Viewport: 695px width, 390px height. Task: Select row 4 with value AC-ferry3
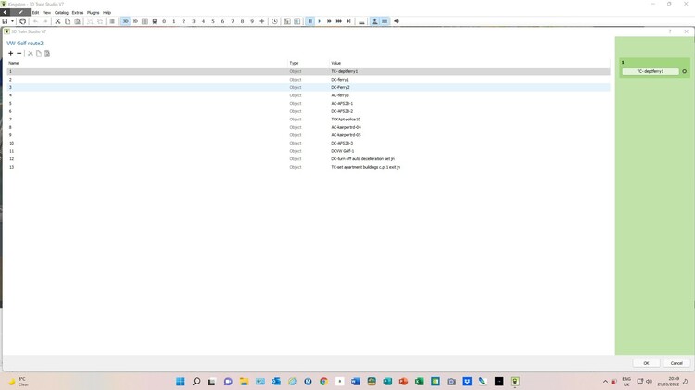309,95
